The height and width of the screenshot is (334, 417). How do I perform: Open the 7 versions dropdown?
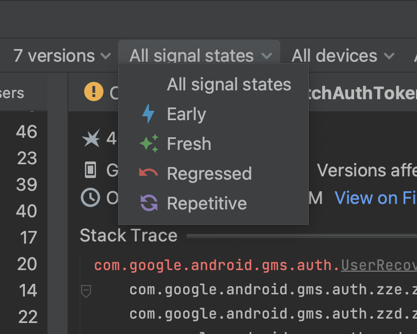tap(62, 56)
